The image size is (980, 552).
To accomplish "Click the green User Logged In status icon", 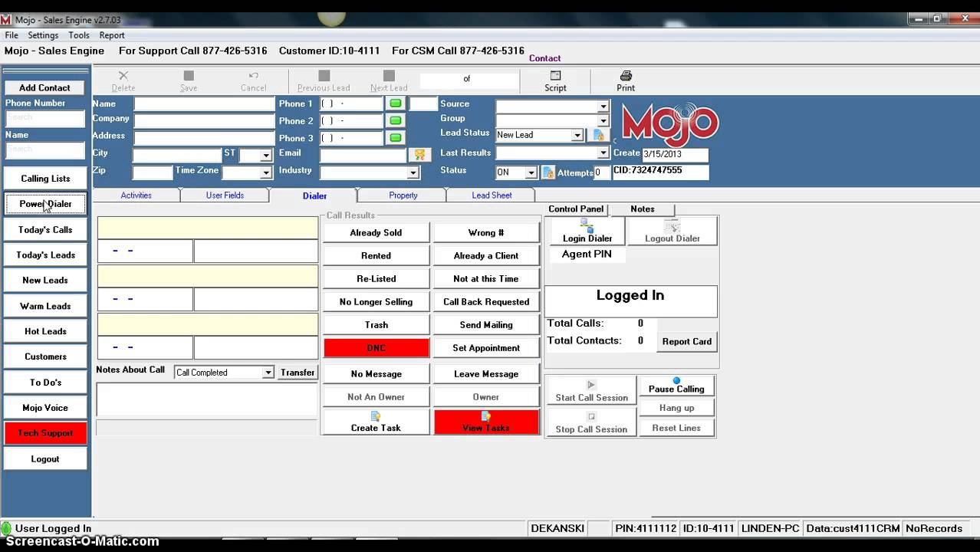I will (6, 528).
